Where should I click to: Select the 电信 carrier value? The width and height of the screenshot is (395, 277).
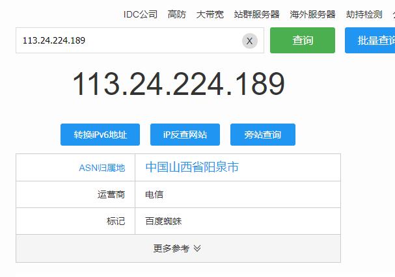pyautogui.click(x=154, y=194)
